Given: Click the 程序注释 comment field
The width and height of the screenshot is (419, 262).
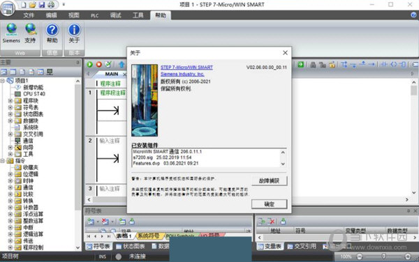Looking at the screenshot, I should (x=110, y=84).
